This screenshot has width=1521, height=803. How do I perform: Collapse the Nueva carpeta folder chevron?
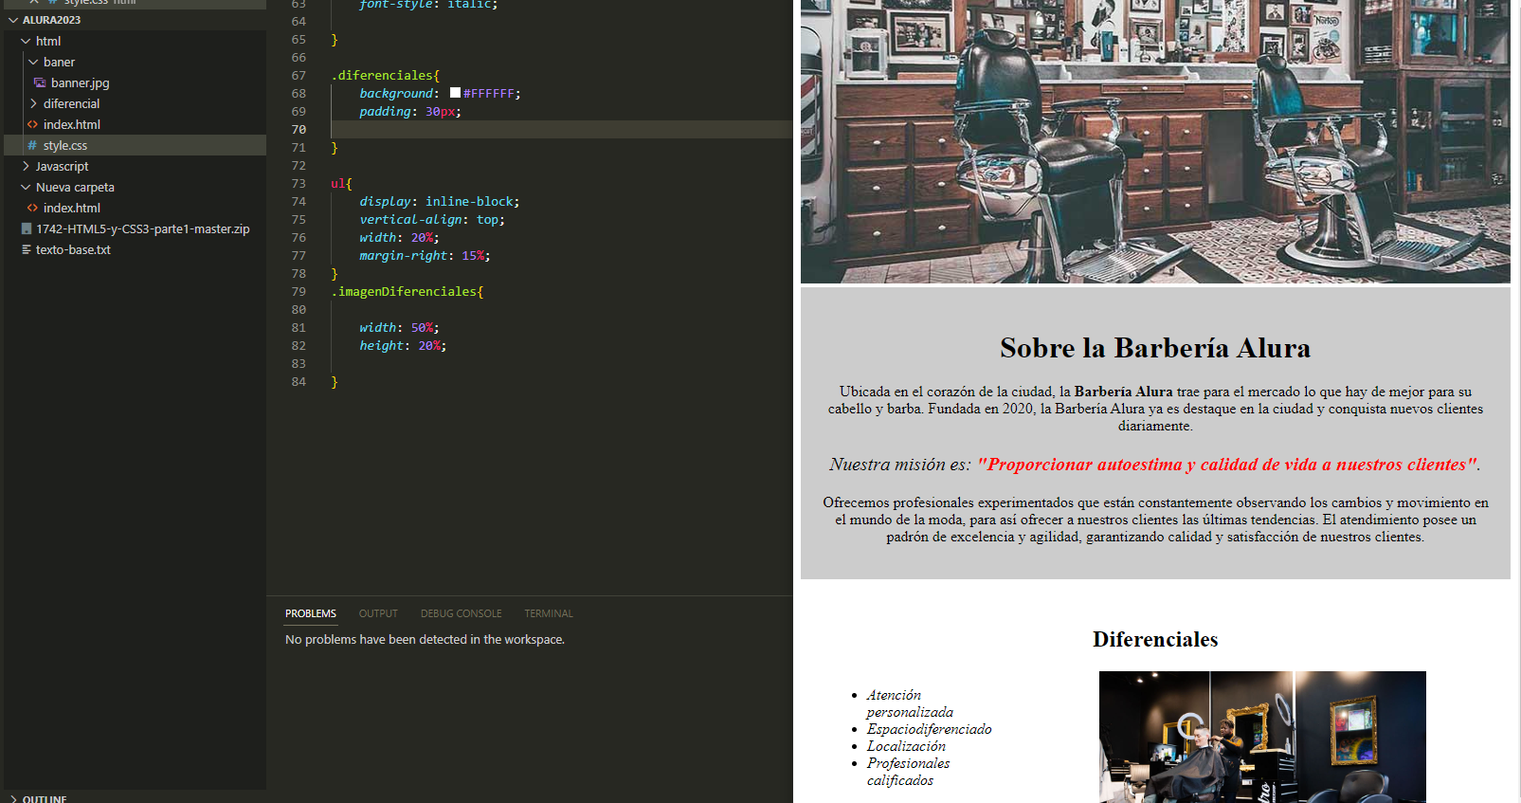coord(26,187)
